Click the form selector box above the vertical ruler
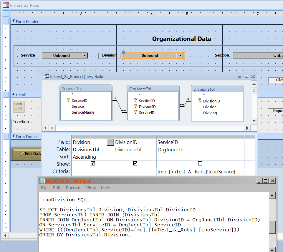 click(x=6, y=13)
